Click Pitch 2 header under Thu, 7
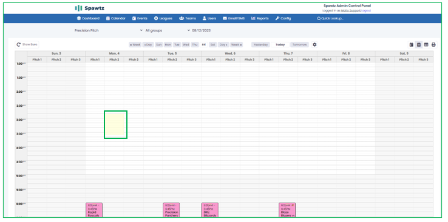Image resolution: width=448 pixels, height=222 pixels. click(x=288, y=59)
